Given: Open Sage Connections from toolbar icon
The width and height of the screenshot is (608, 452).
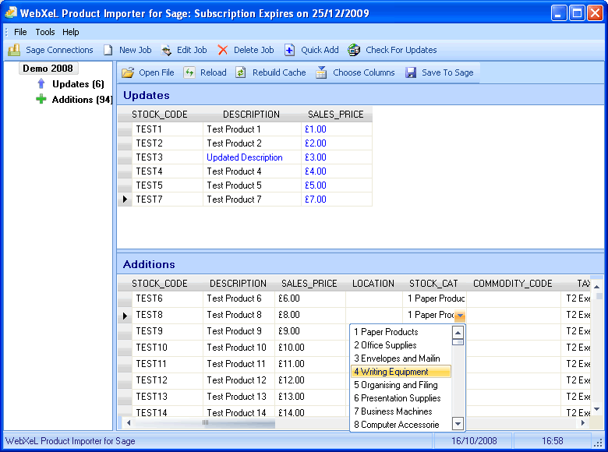Looking at the screenshot, I should (x=14, y=50).
